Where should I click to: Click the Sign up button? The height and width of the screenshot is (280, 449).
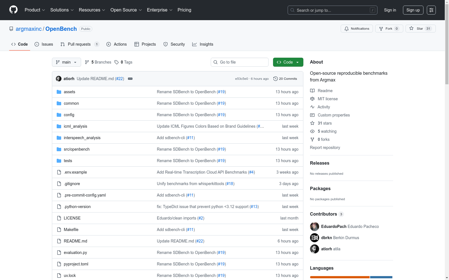[x=413, y=10]
